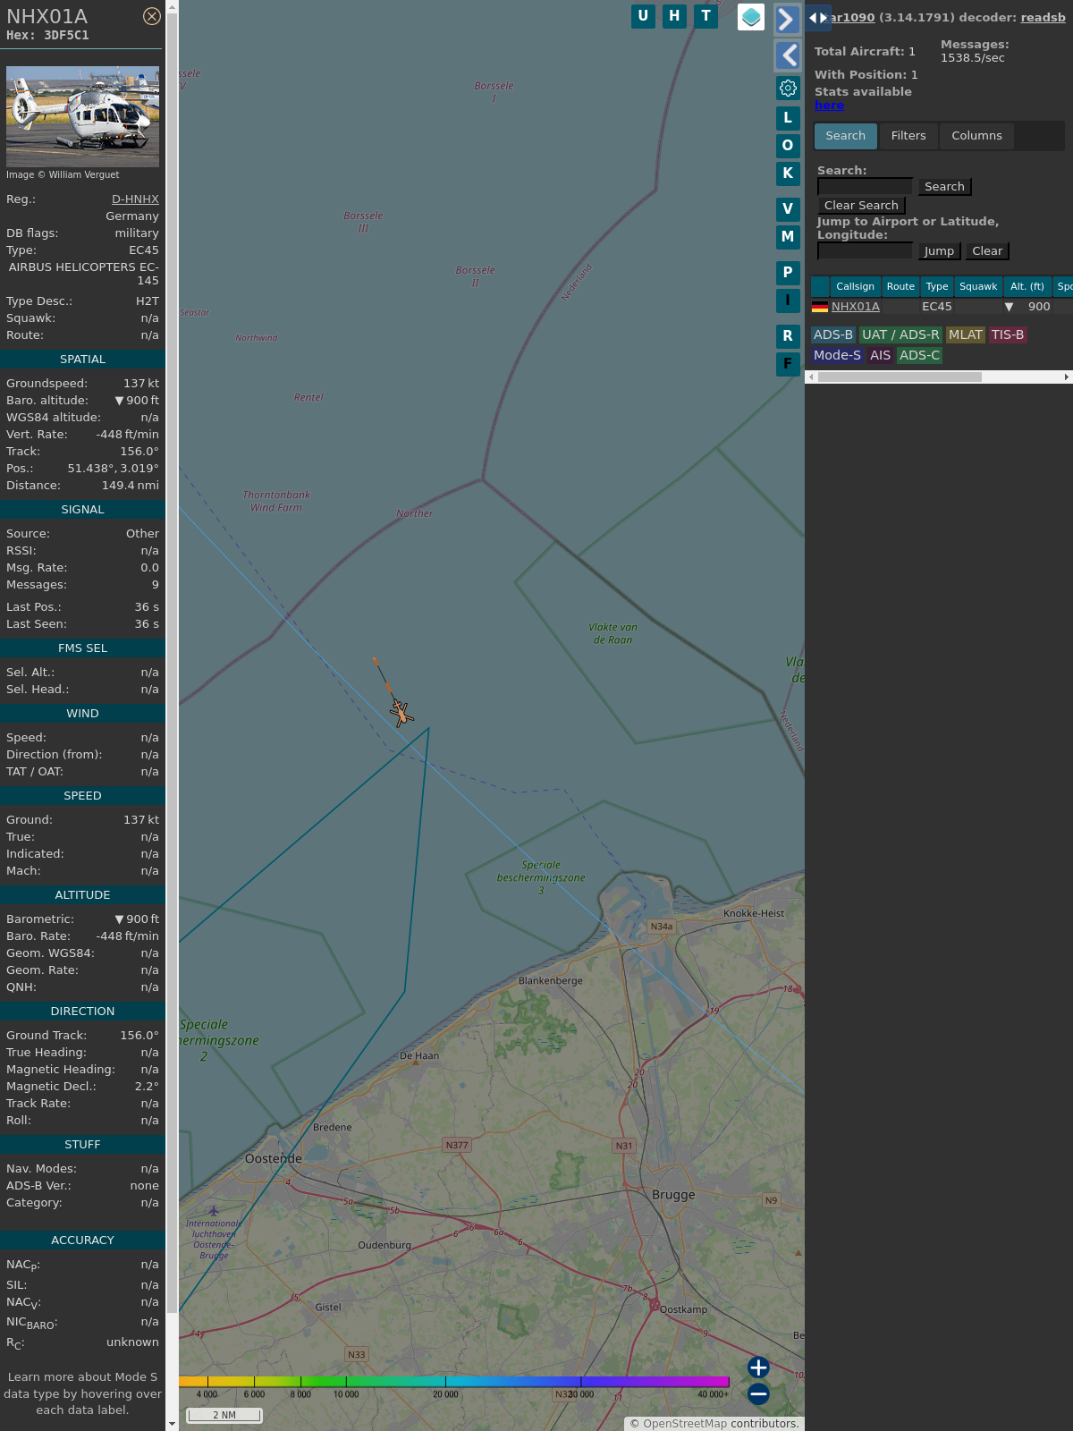1073x1431 pixels.
Task: Switch to the Search tab
Action: pyautogui.click(x=845, y=136)
